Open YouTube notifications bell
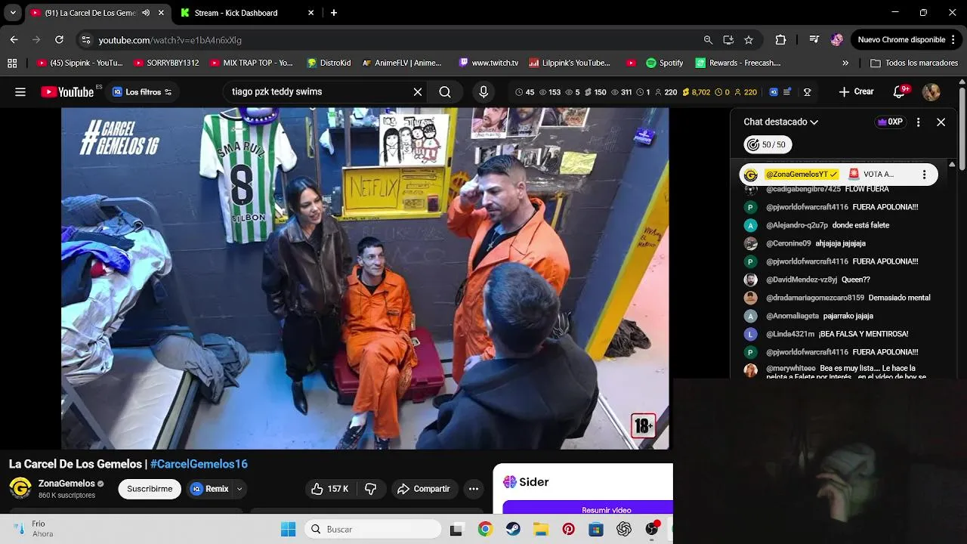 [x=899, y=92]
